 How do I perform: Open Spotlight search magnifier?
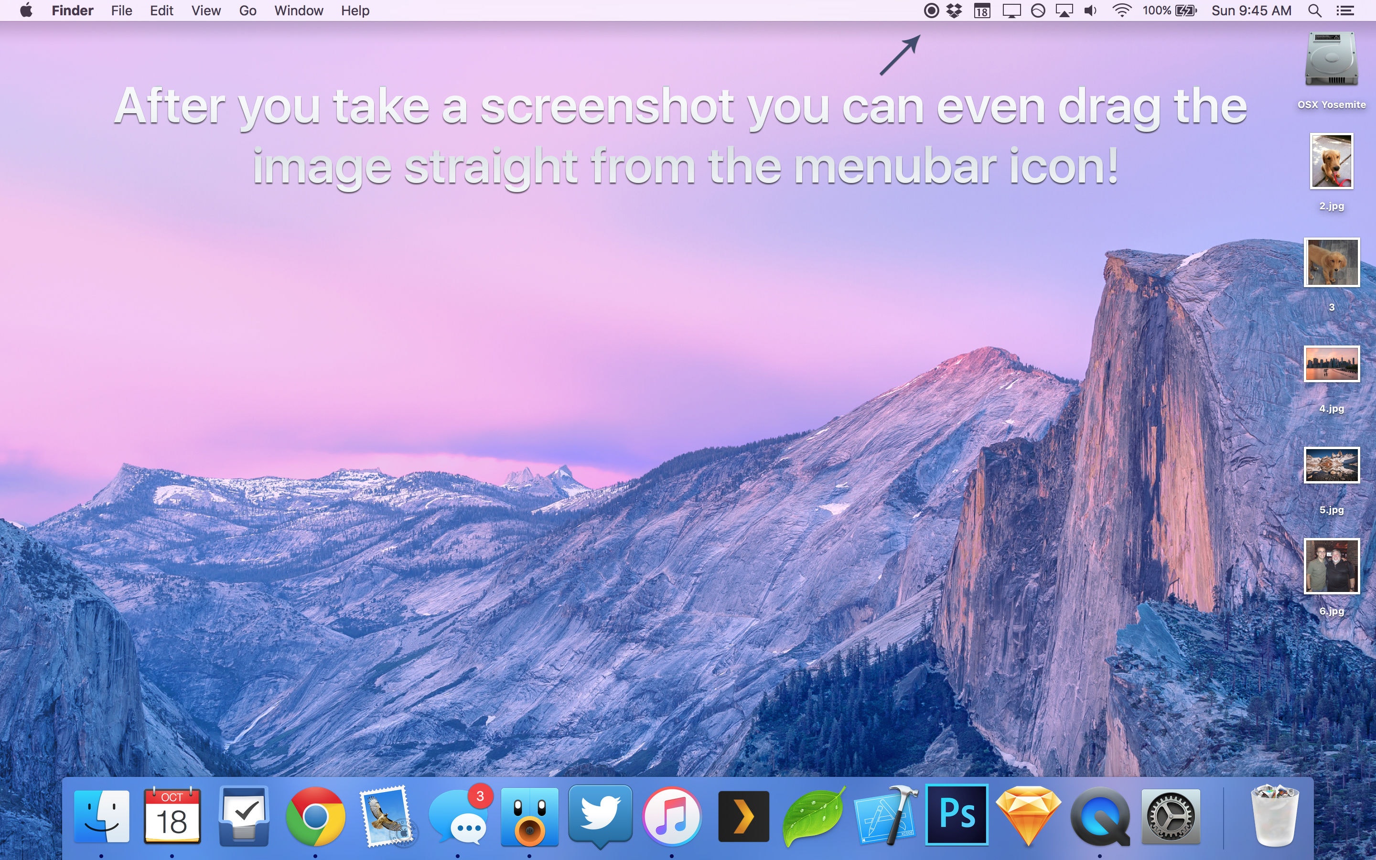(1314, 11)
